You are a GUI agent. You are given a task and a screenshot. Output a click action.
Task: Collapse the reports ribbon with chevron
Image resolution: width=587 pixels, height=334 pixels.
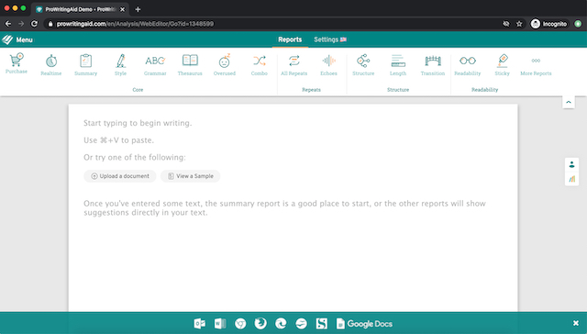pos(569,102)
